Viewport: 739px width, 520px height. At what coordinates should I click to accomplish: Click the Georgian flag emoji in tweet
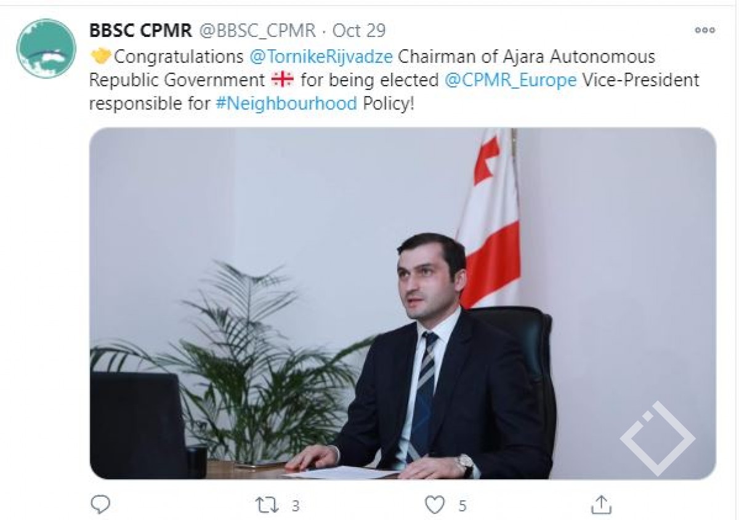(282, 80)
